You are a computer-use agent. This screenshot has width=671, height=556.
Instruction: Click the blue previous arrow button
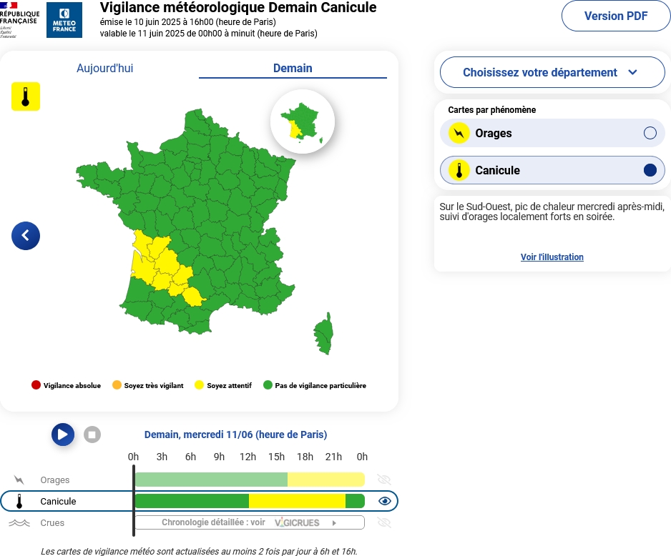coord(26,236)
